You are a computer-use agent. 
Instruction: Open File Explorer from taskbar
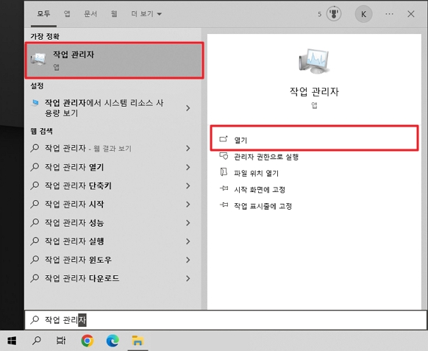[x=138, y=341]
